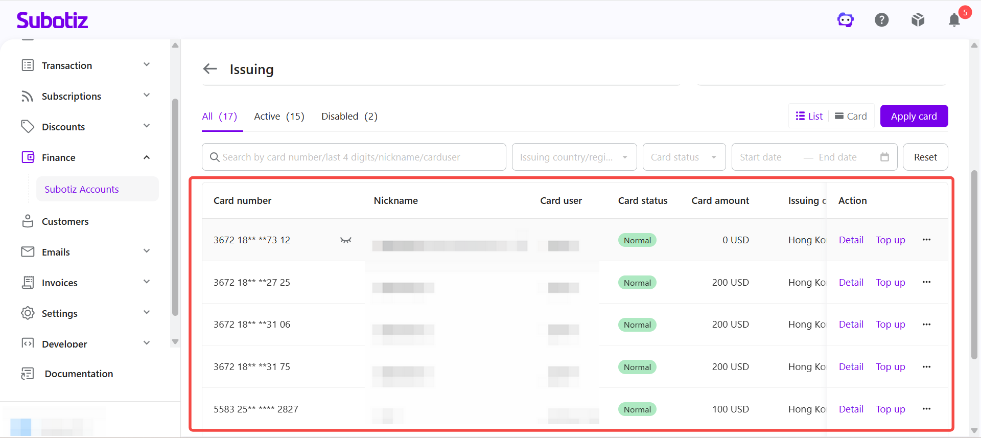Image resolution: width=981 pixels, height=438 pixels.
Task: Click the package box icon in header
Action: tap(918, 20)
